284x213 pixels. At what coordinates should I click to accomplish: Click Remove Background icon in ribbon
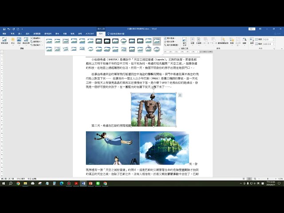[x=4, y=41]
